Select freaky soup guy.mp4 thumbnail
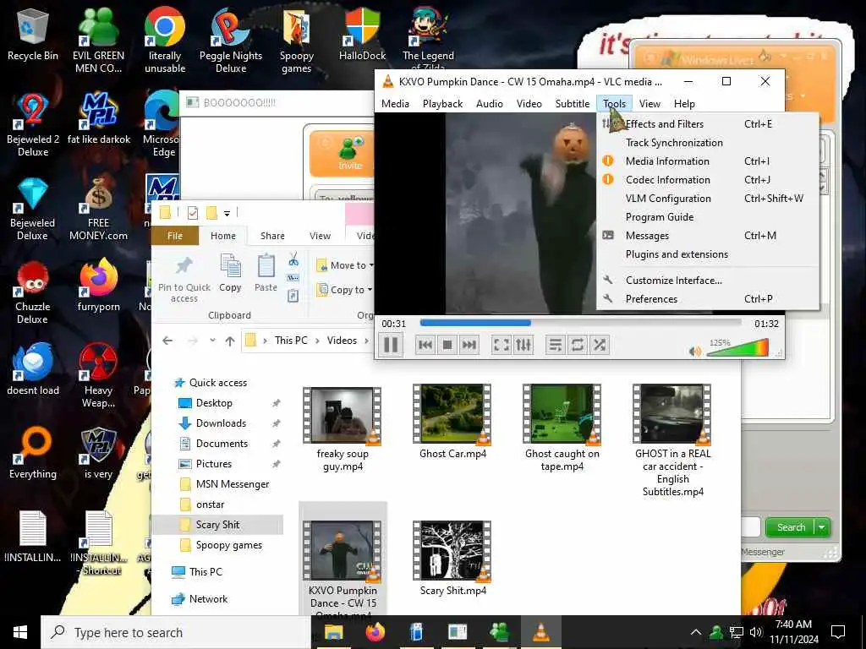 click(343, 415)
